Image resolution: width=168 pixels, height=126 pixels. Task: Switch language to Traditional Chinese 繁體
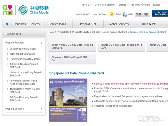tap(139, 14)
